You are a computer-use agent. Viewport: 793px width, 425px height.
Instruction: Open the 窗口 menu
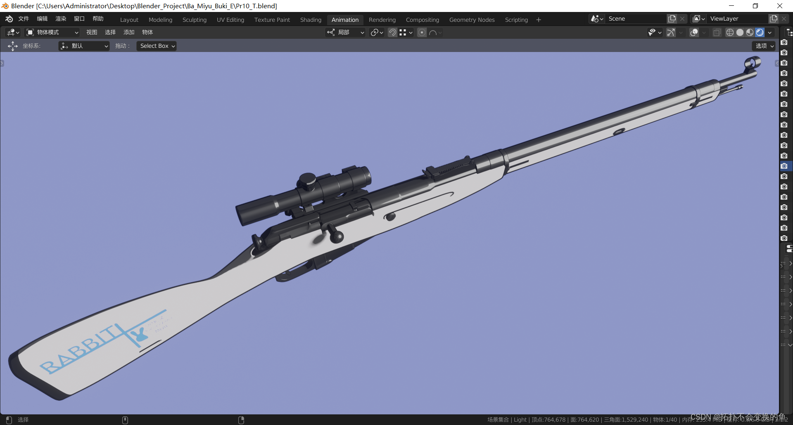(79, 19)
